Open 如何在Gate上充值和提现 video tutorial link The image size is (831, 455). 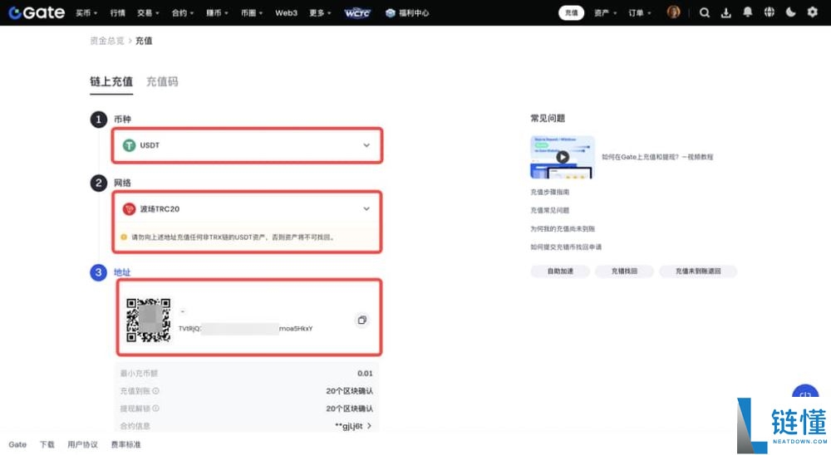click(x=657, y=157)
